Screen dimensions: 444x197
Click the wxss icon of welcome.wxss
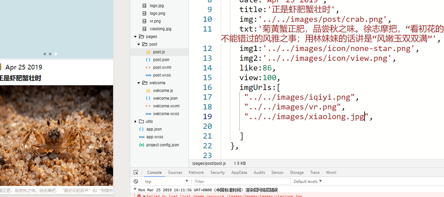tap(148, 114)
